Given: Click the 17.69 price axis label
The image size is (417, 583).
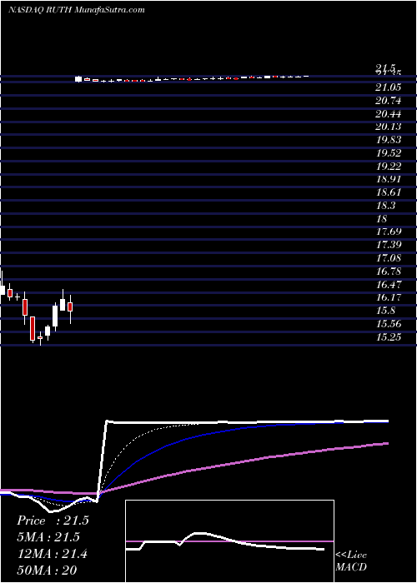Looking at the screenshot, I should tap(389, 232).
